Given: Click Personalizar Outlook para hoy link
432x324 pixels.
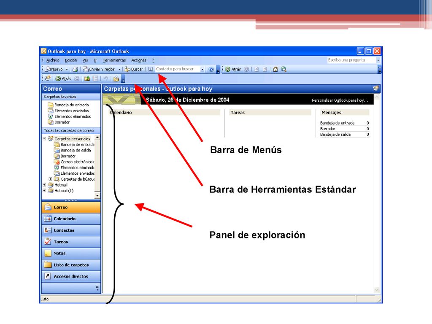Looking at the screenshot, I should [x=340, y=100].
